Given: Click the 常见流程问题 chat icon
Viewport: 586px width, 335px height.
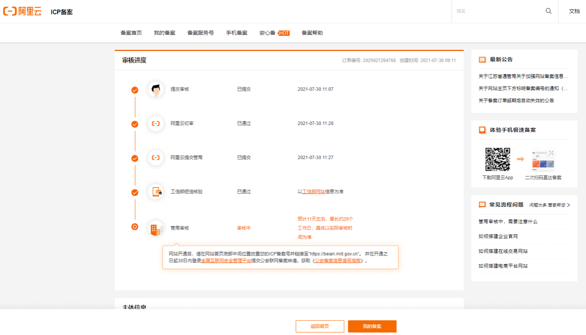Looking at the screenshot, I should point(482,205).
